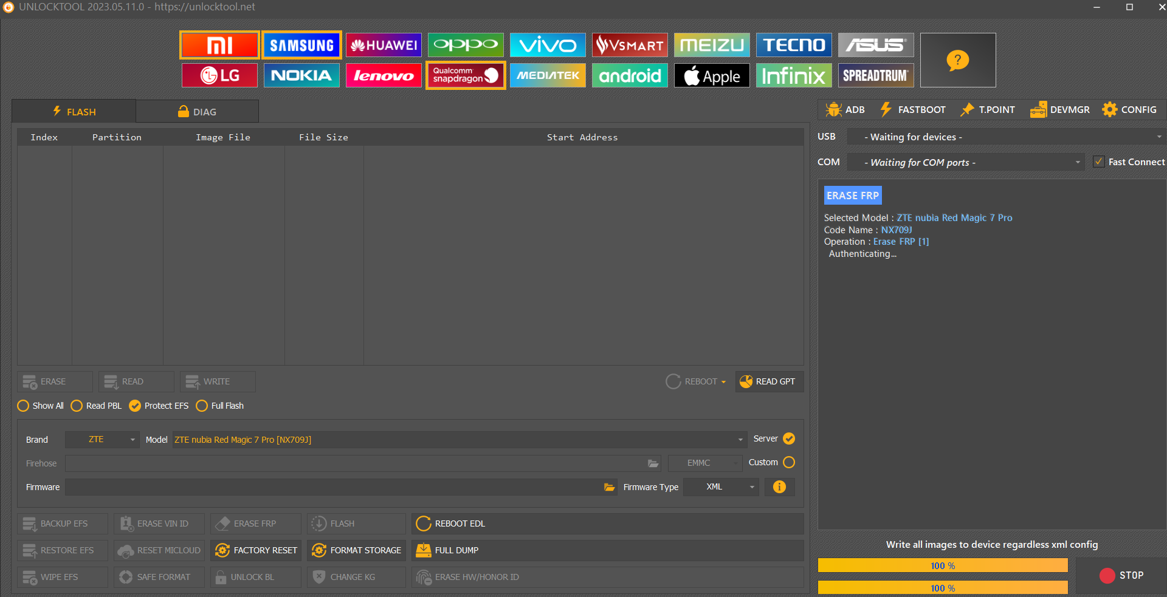This screenshot has height=597, width=1167.
Task: Expand the EMMC storage type dropdown
Action: [705, 463]
